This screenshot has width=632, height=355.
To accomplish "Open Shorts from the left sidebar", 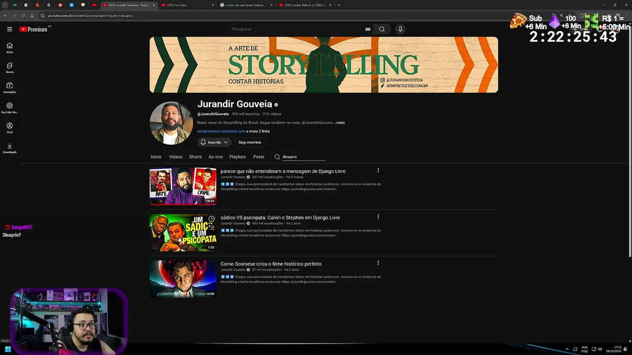I will [x=9, y=68].
